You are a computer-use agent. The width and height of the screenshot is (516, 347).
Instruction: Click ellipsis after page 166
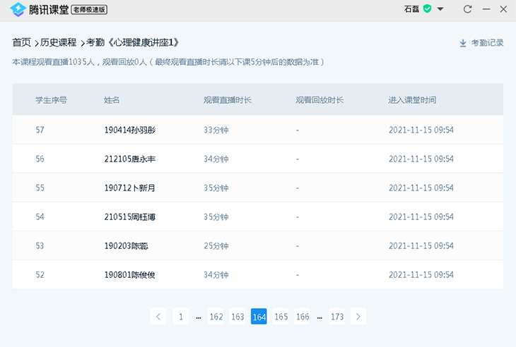[x=320, y=317]
